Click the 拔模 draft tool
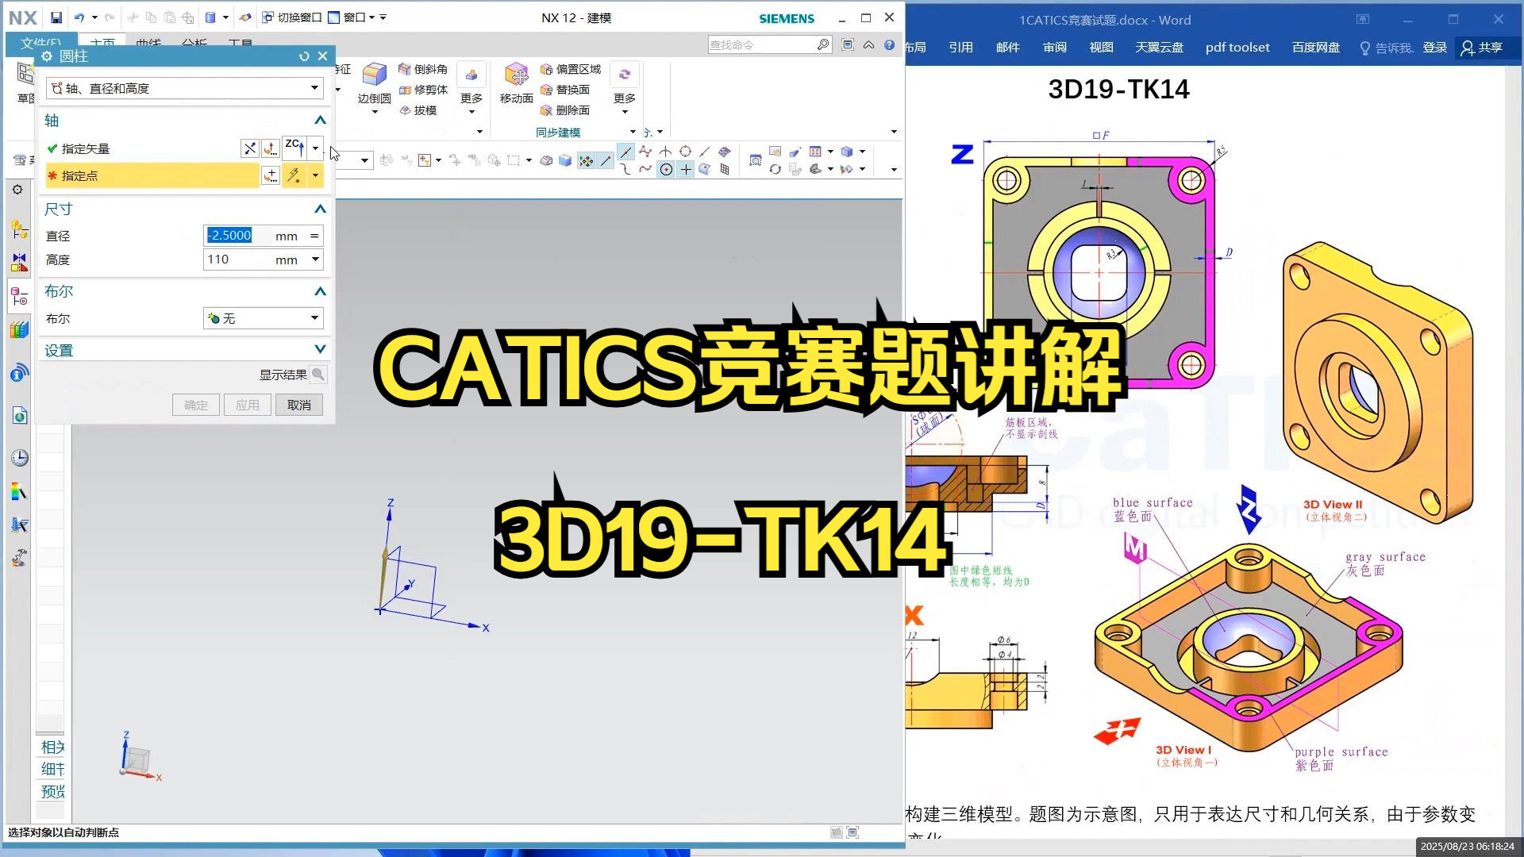Viewport: 1524px width, 857px height. point(418,110)
